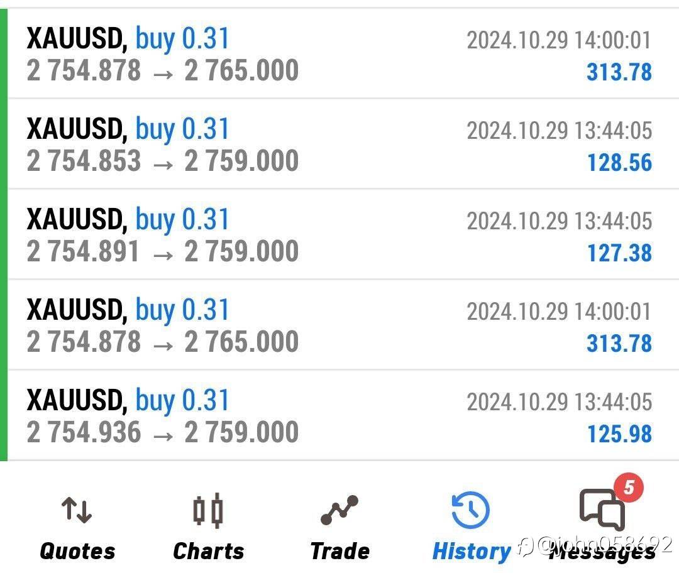
Task: Click the 2 754.891 entry price row
Action: pos(162,251)
